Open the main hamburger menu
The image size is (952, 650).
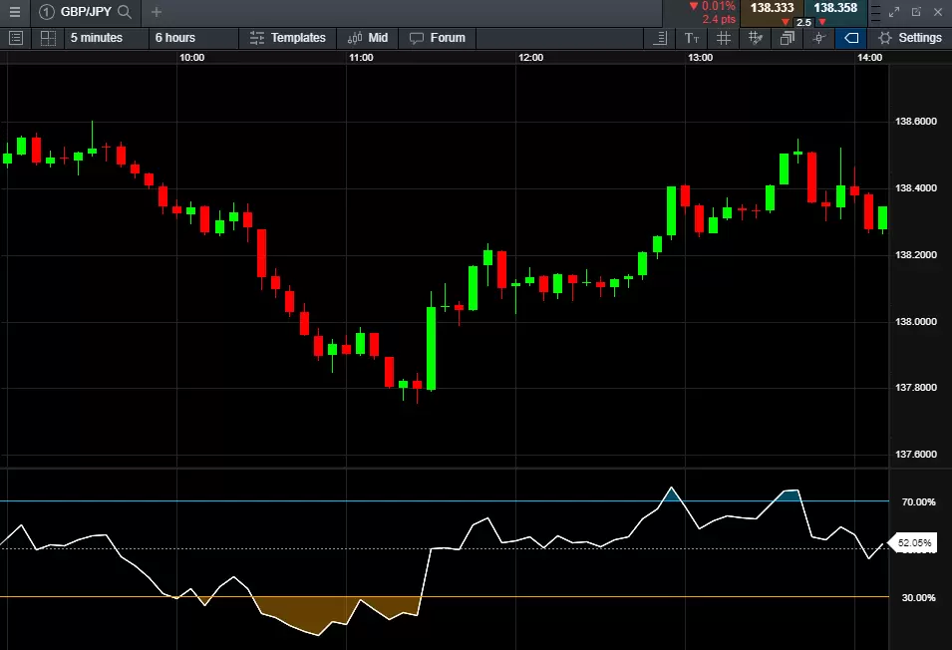[x=15, y=13]
